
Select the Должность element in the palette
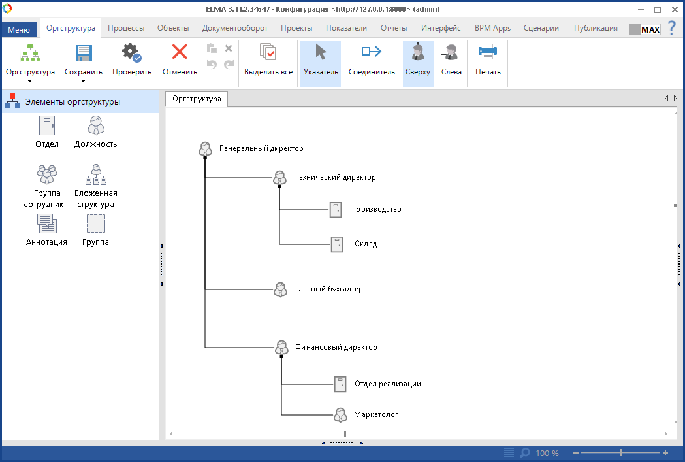coord(96,125)
